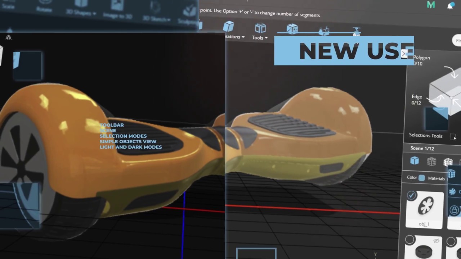Viewport: 461px width, 259px height.
Task: Click the Magic Fix cube icon
Action: coord(292,29)
